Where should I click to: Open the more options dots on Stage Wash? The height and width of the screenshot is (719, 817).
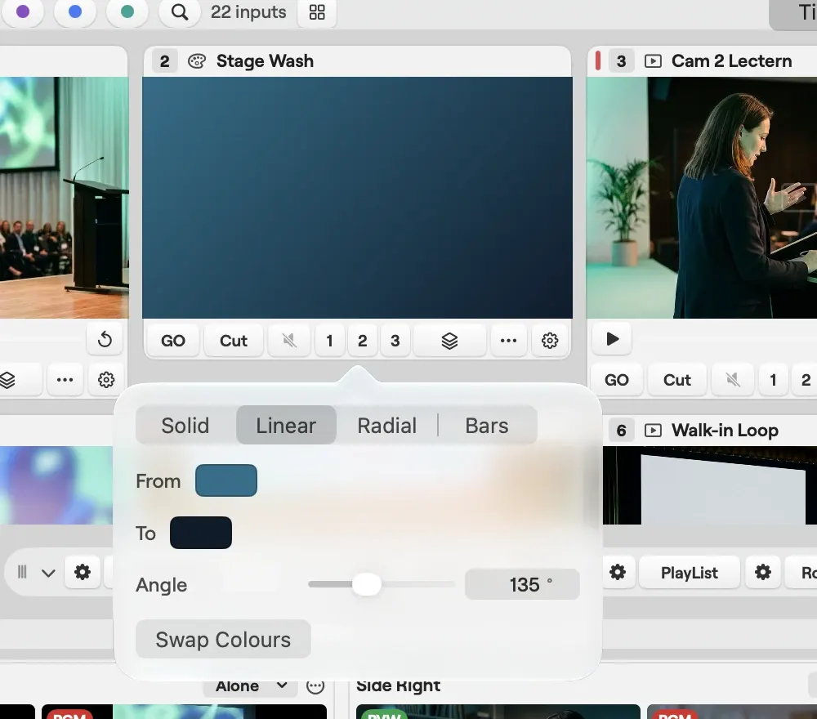pyautogui.click(x=508, y=341)
